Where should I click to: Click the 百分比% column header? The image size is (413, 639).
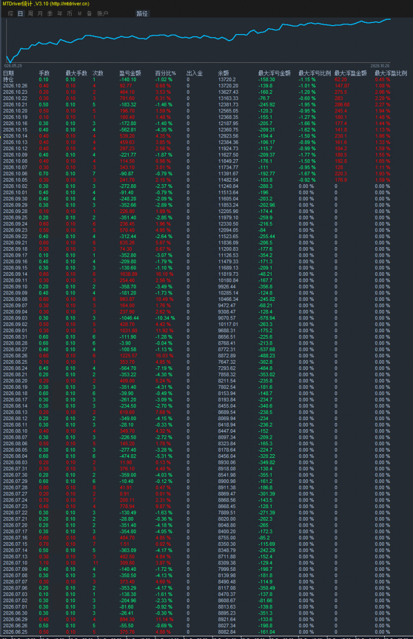(165, 73)
